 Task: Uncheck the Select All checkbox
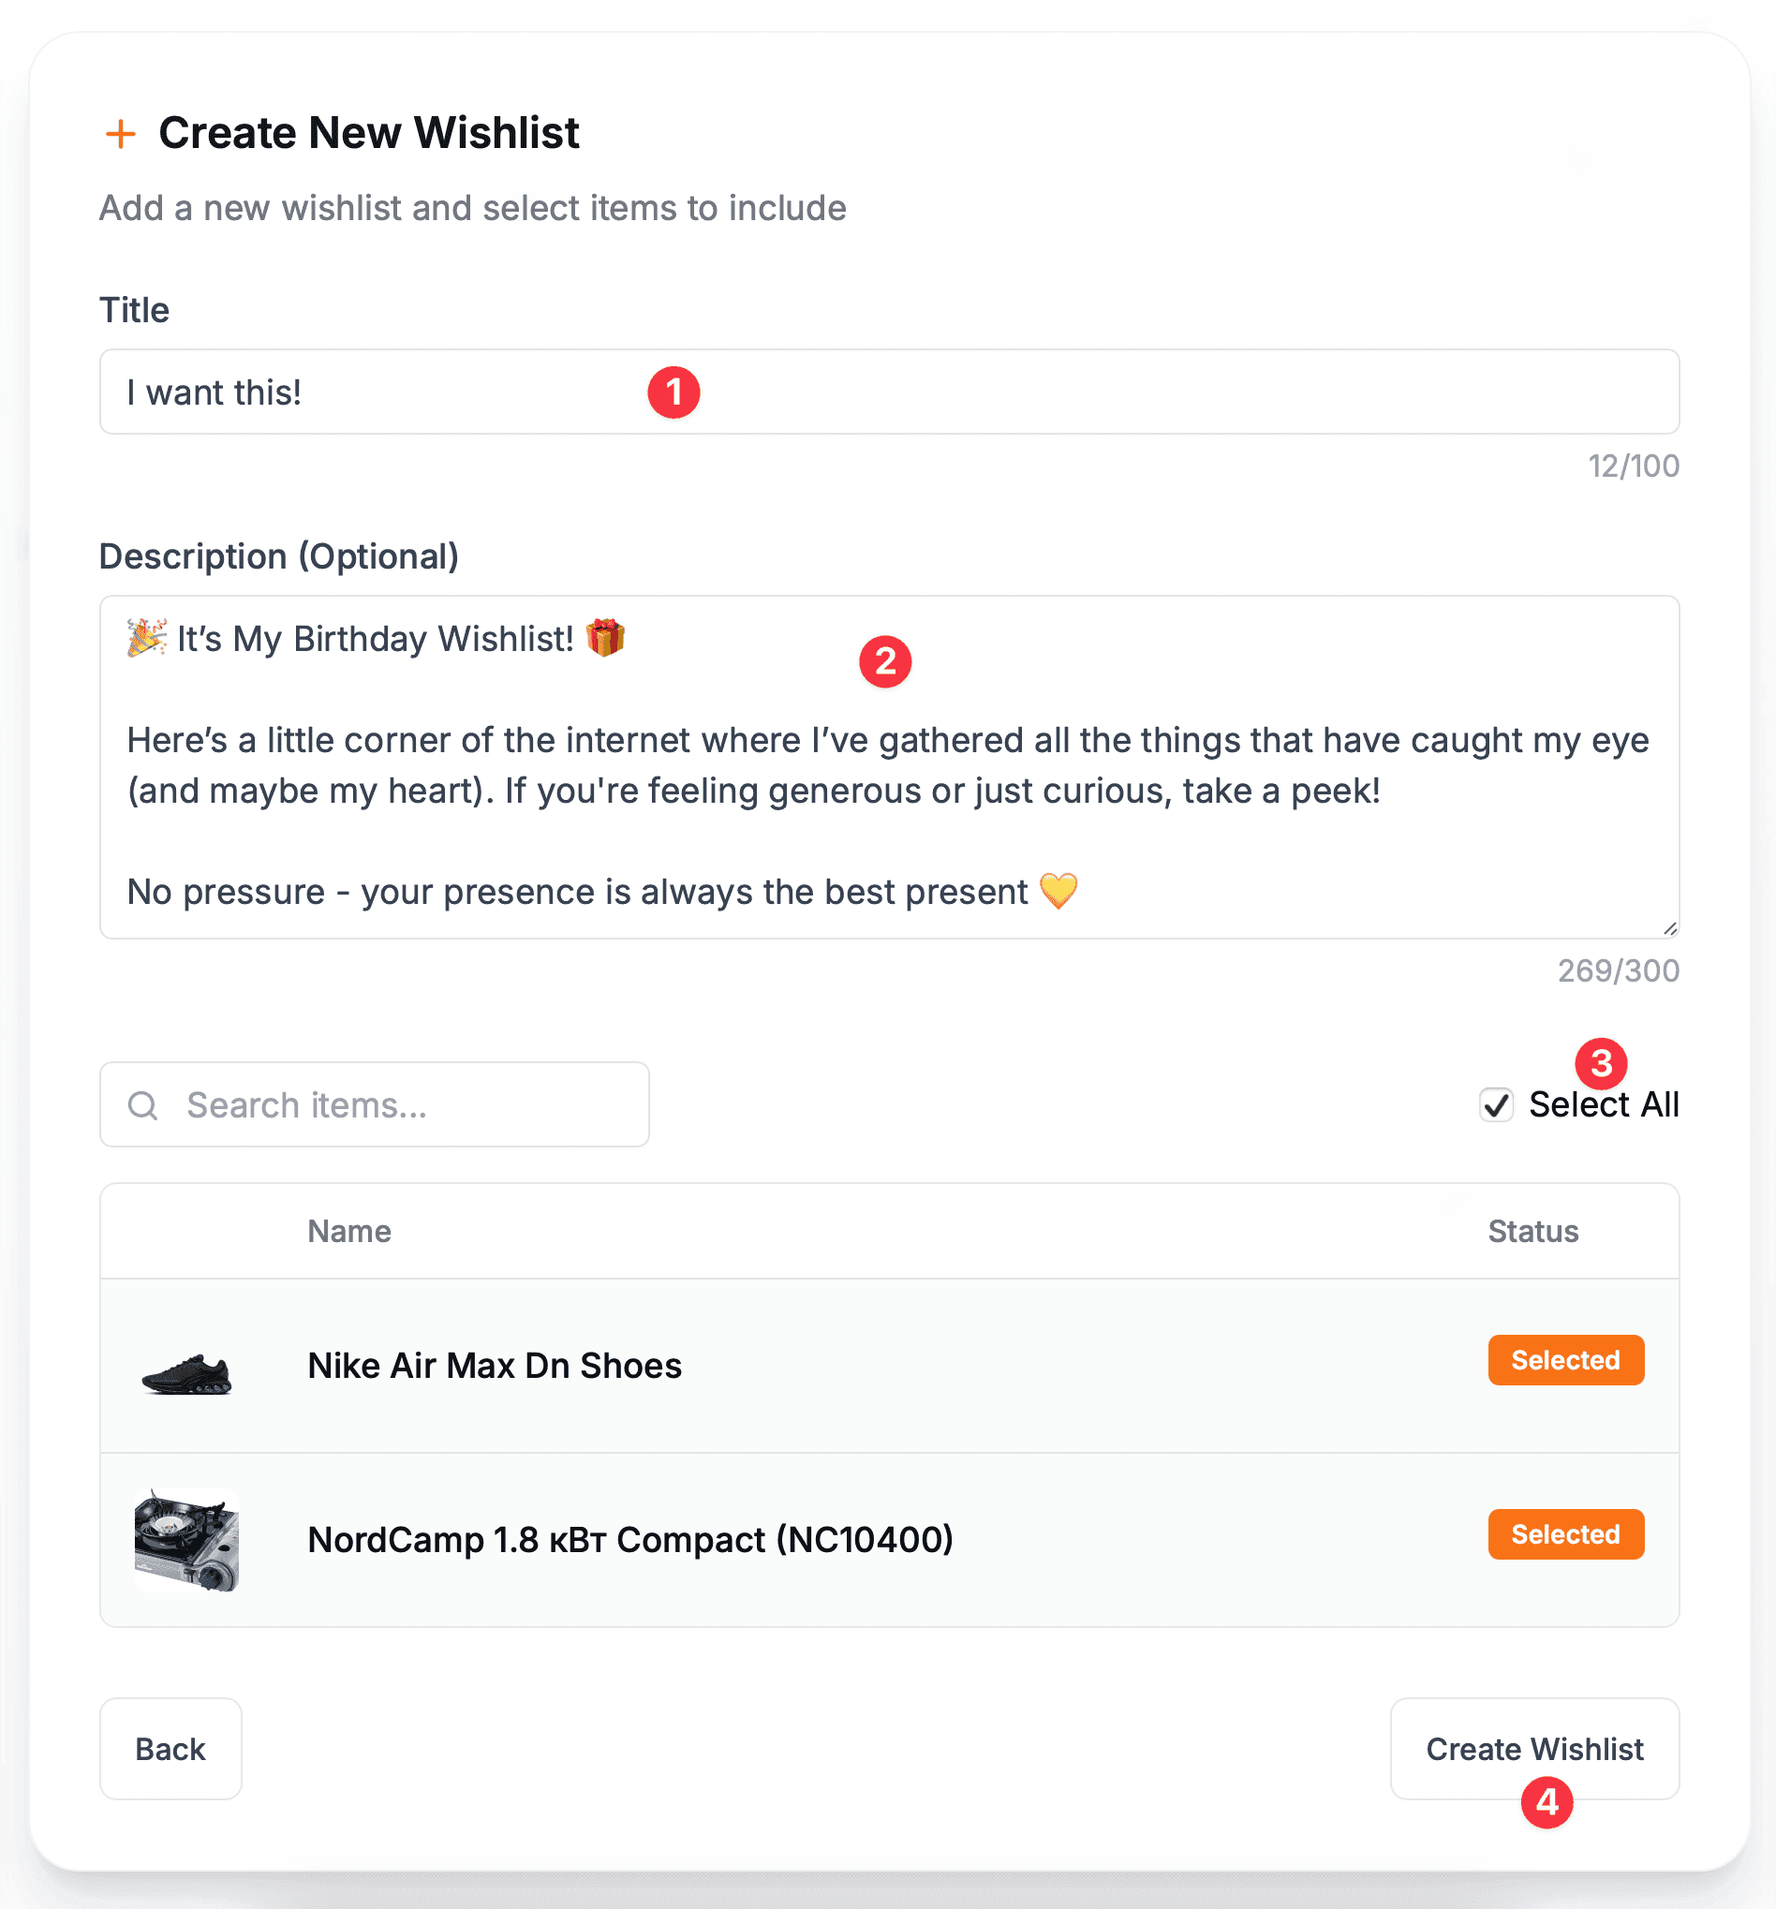click(1496, 1105)
